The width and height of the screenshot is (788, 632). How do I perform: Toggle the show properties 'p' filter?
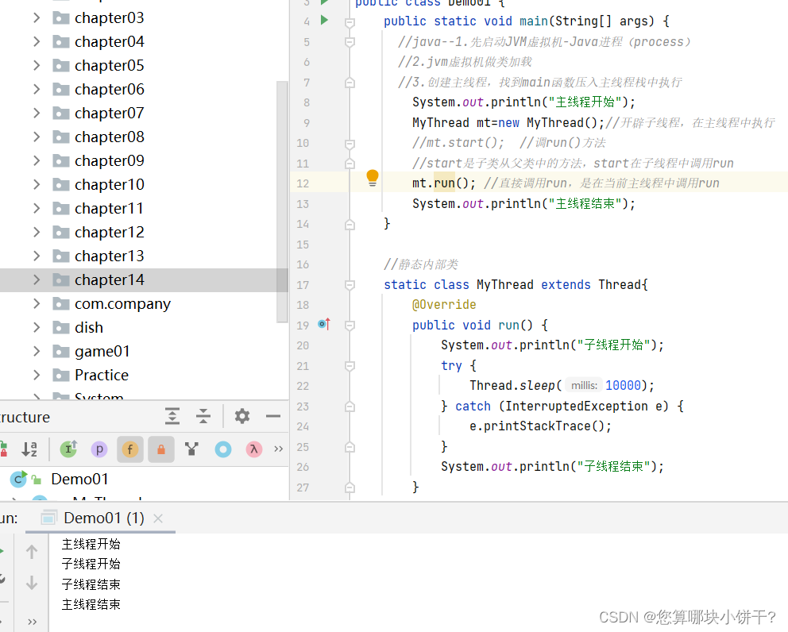(x=98, y=449)
